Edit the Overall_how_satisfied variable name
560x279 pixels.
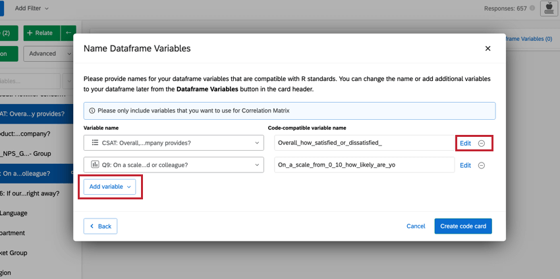tap(465, 143)
